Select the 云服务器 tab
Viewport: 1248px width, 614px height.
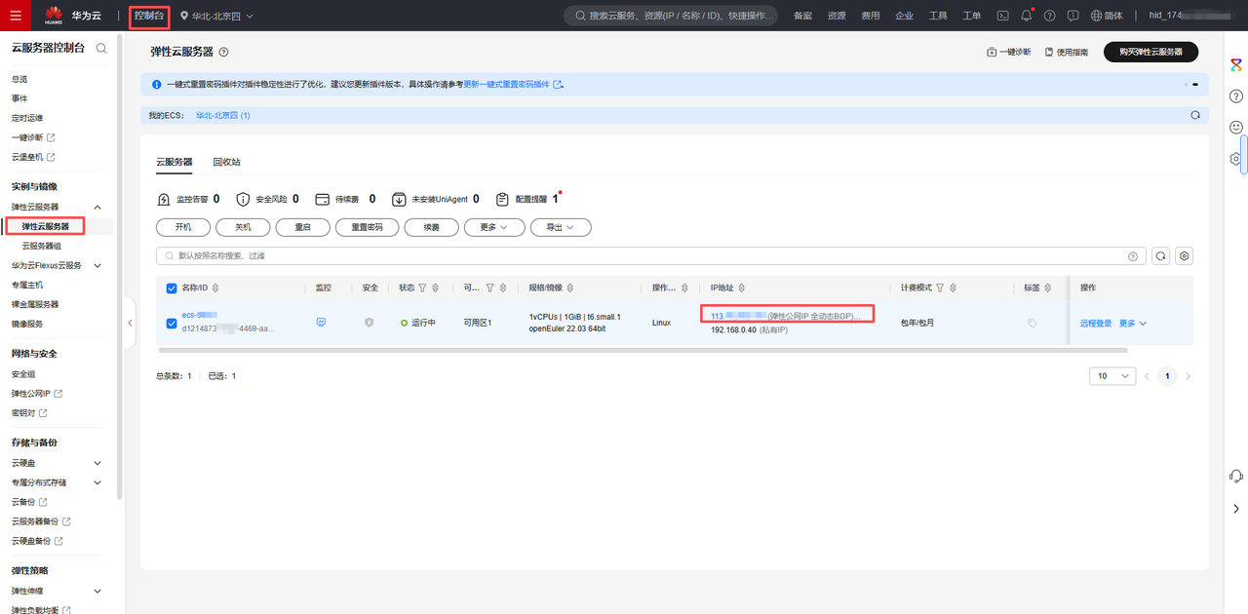[175, 162]
